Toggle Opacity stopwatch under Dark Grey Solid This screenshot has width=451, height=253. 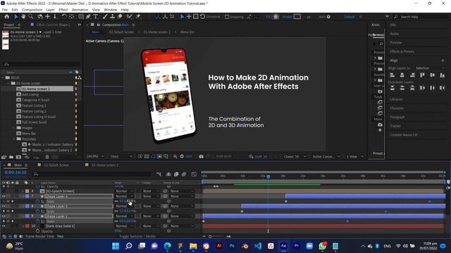pyautogui.click(x=37, y=231)
